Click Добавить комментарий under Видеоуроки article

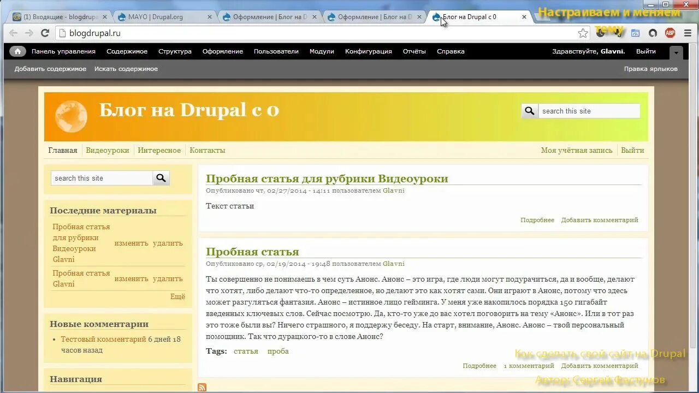pyautogui.click(x=600, y=220)
